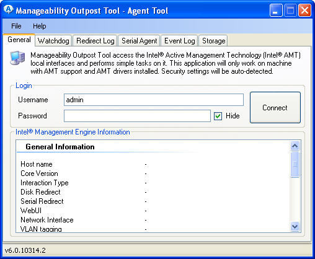Open the Serial Agent tab

(x=140, y=41)
